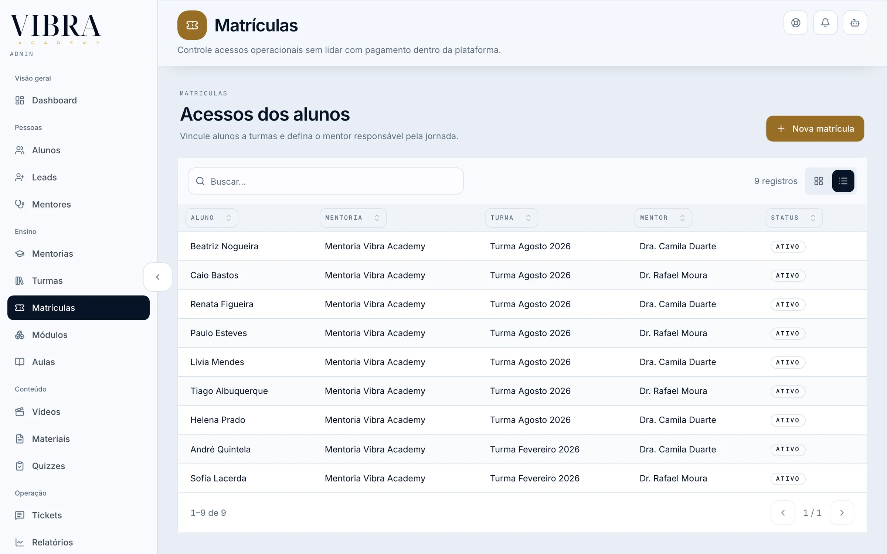The width and height of the screenshot is (887, 554).
Task: Click the Dashboard sidebar icon
Action: (20, 100)
